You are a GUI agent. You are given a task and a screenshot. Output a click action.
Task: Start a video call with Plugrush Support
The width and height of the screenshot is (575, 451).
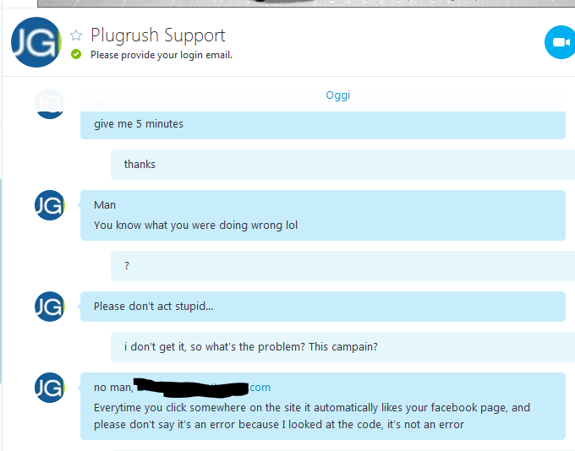point(560,42)
